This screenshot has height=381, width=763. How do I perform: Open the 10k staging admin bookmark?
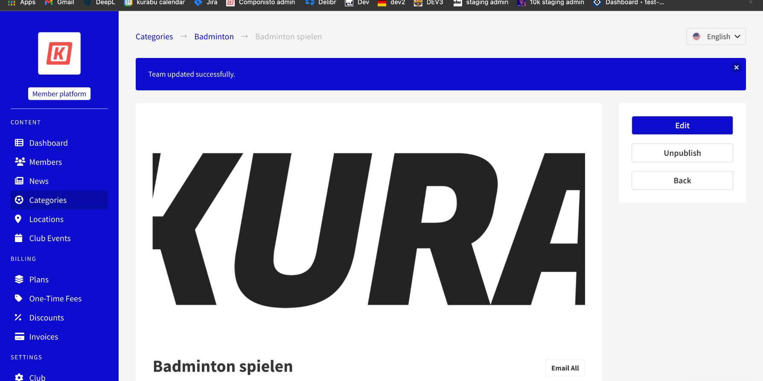[550, 3]
